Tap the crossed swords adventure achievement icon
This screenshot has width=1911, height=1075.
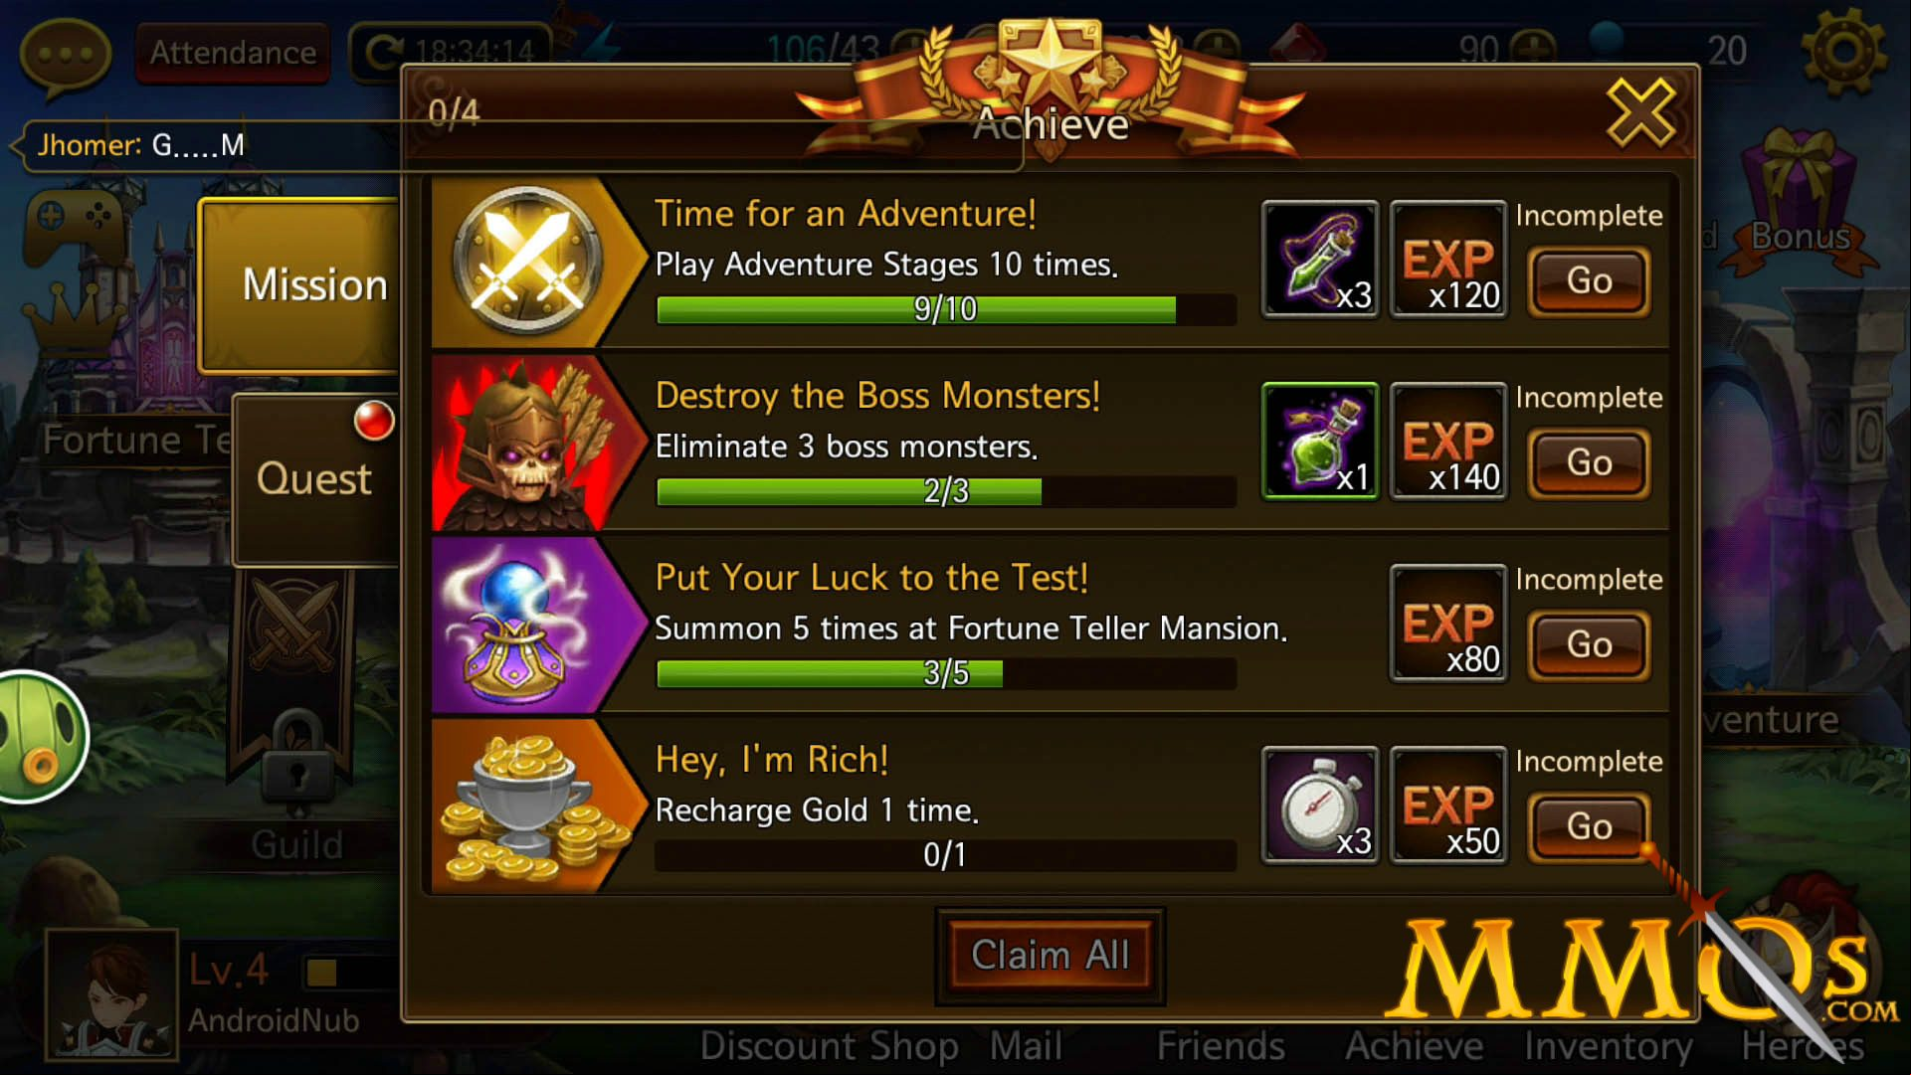click(527, 262)
